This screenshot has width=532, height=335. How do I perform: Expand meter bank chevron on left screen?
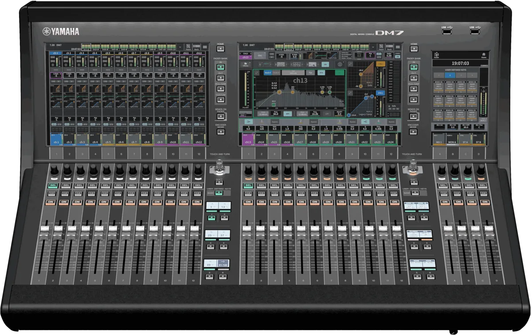click(180, 47)
